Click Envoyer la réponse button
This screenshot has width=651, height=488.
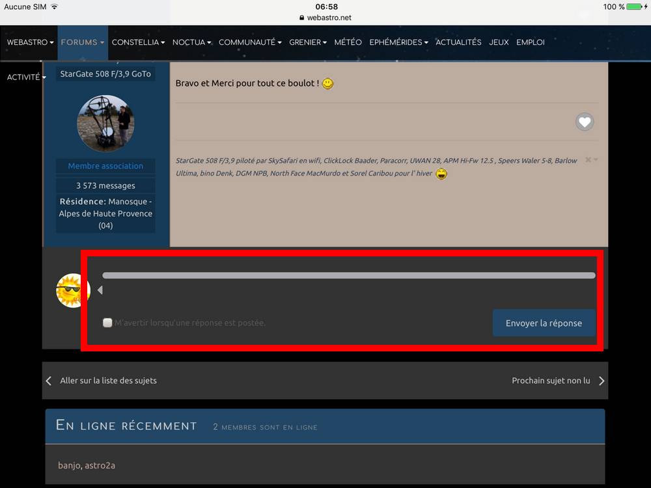544,323
